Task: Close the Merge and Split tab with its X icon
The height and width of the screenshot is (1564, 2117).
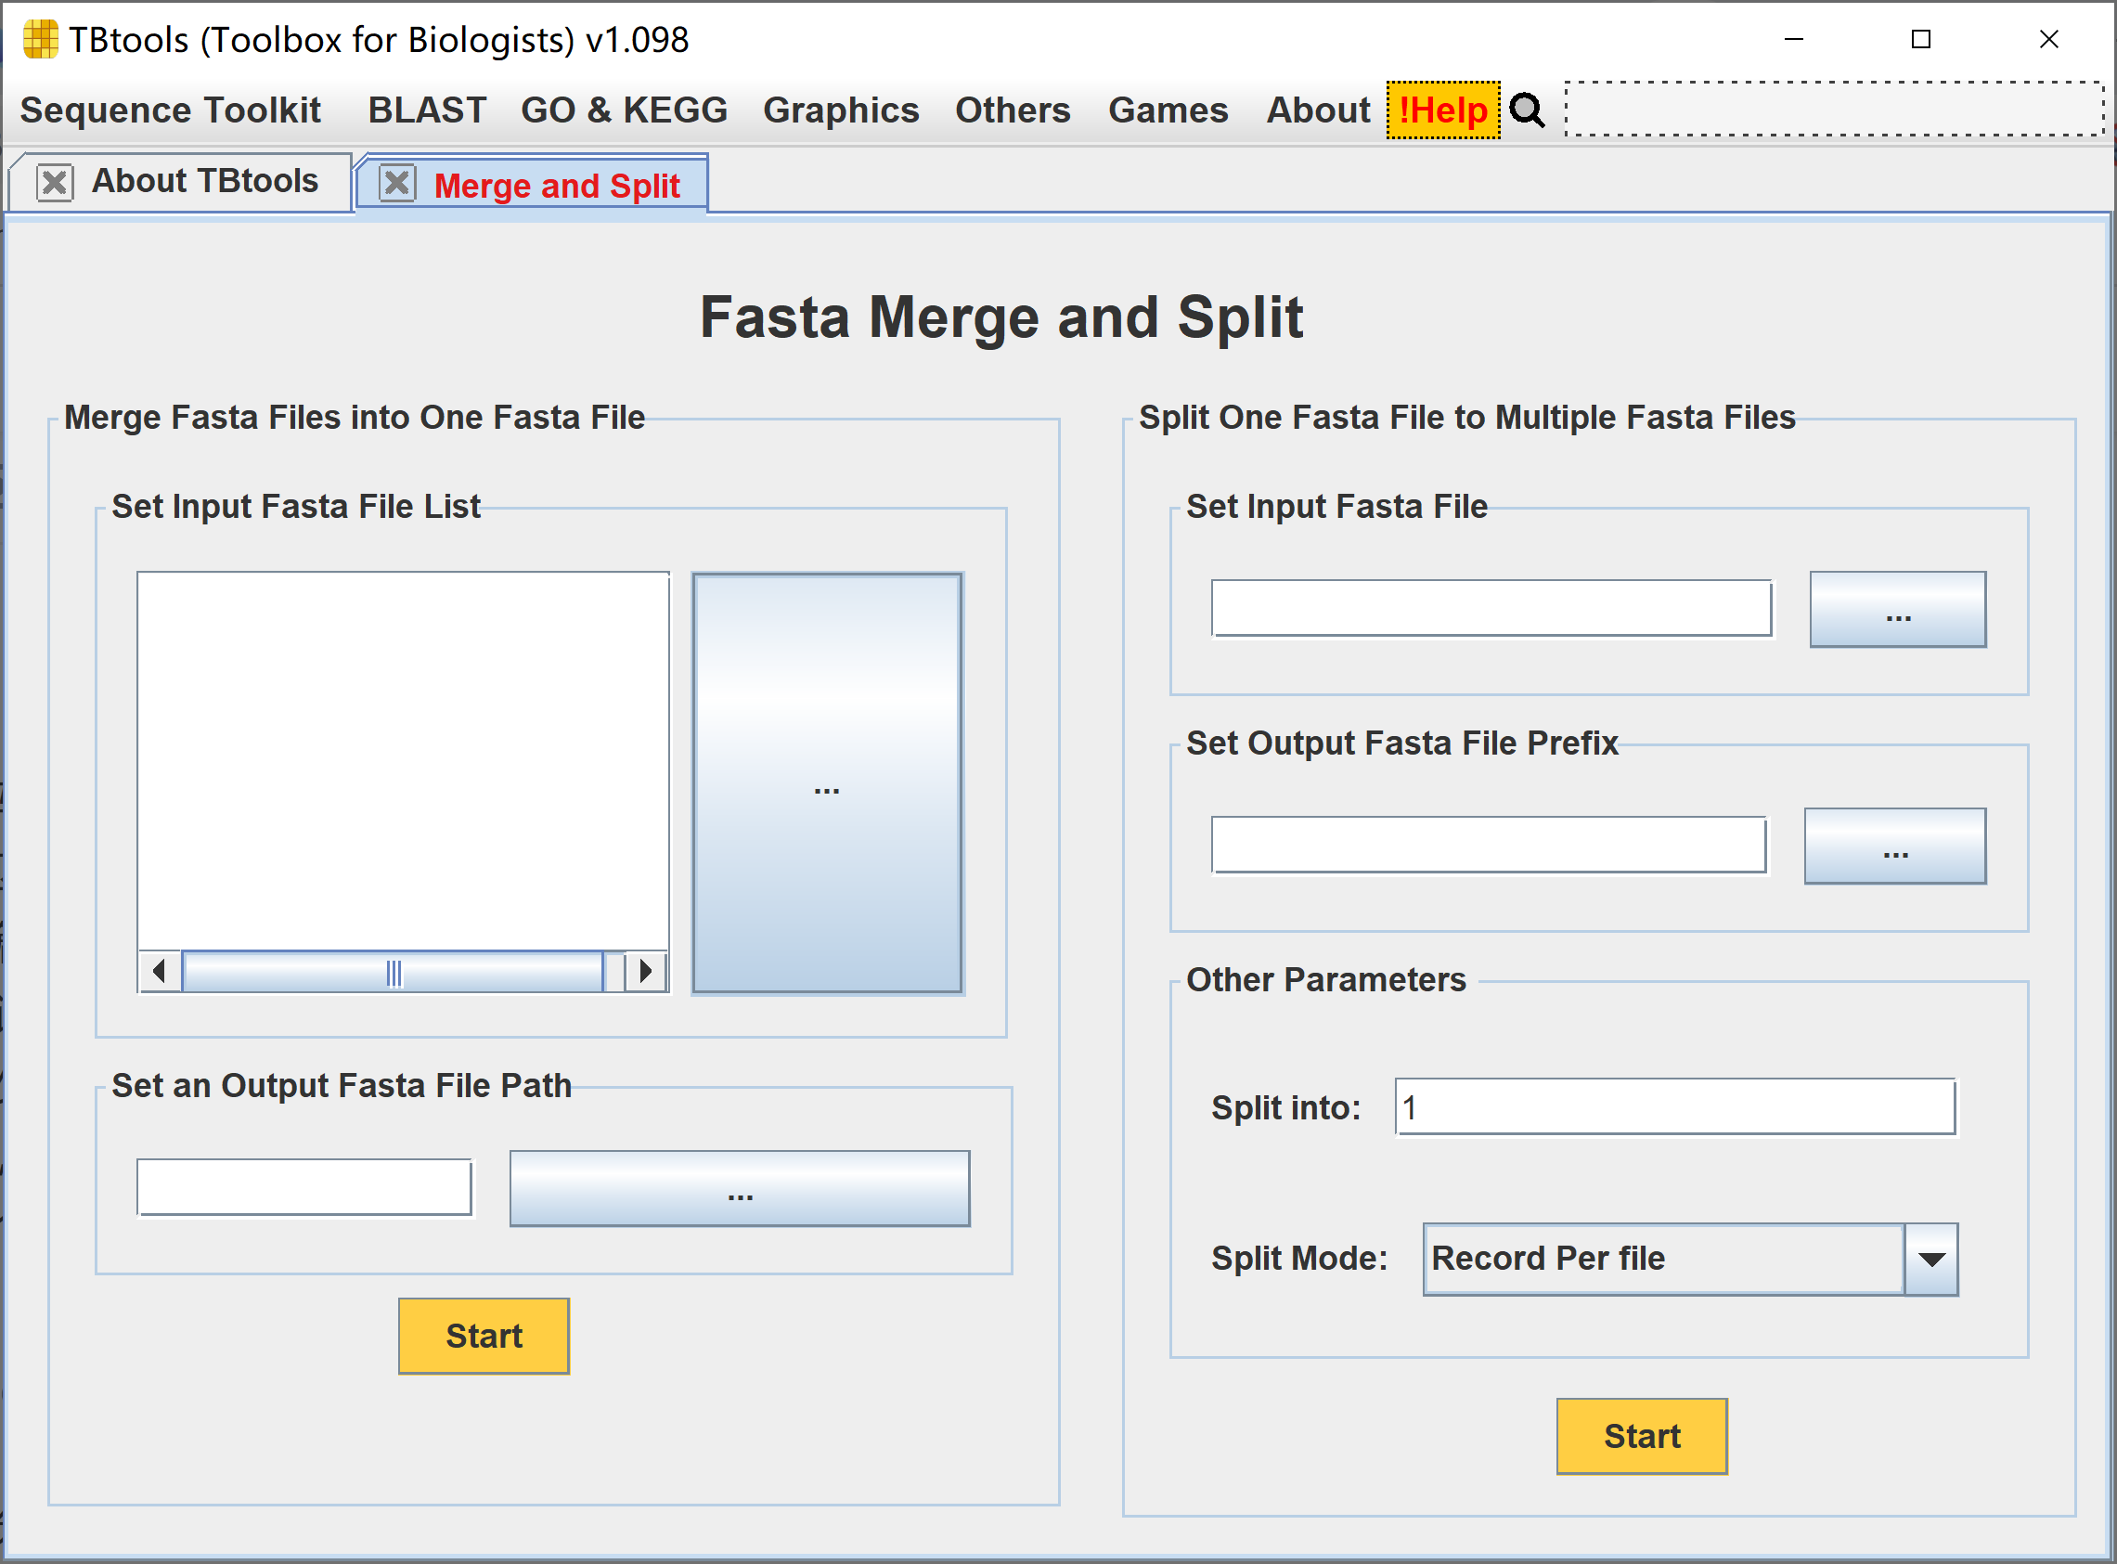Action: [397, 183]
